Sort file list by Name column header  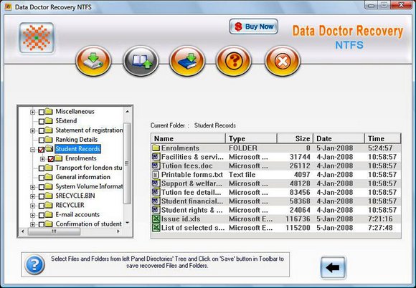[x=188, y=138]
